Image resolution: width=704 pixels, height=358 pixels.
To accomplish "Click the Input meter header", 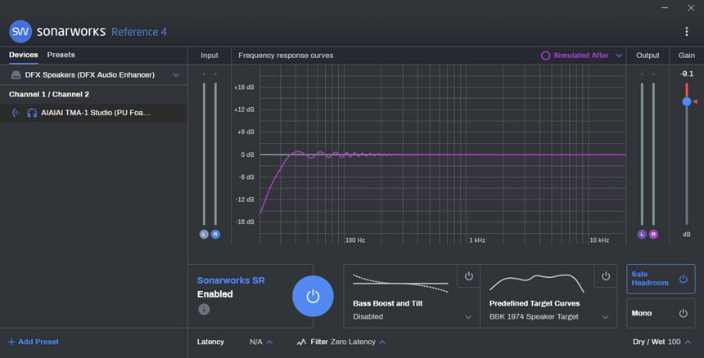I will [x=210, y=56].
